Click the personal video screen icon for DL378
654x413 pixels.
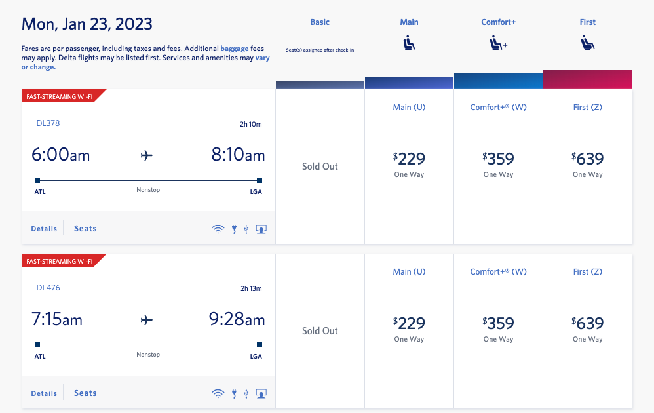261,229
